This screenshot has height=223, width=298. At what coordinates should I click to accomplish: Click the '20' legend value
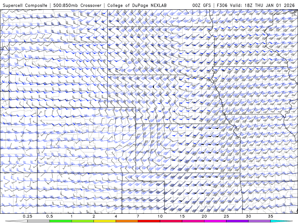click(x=204, y=216)
